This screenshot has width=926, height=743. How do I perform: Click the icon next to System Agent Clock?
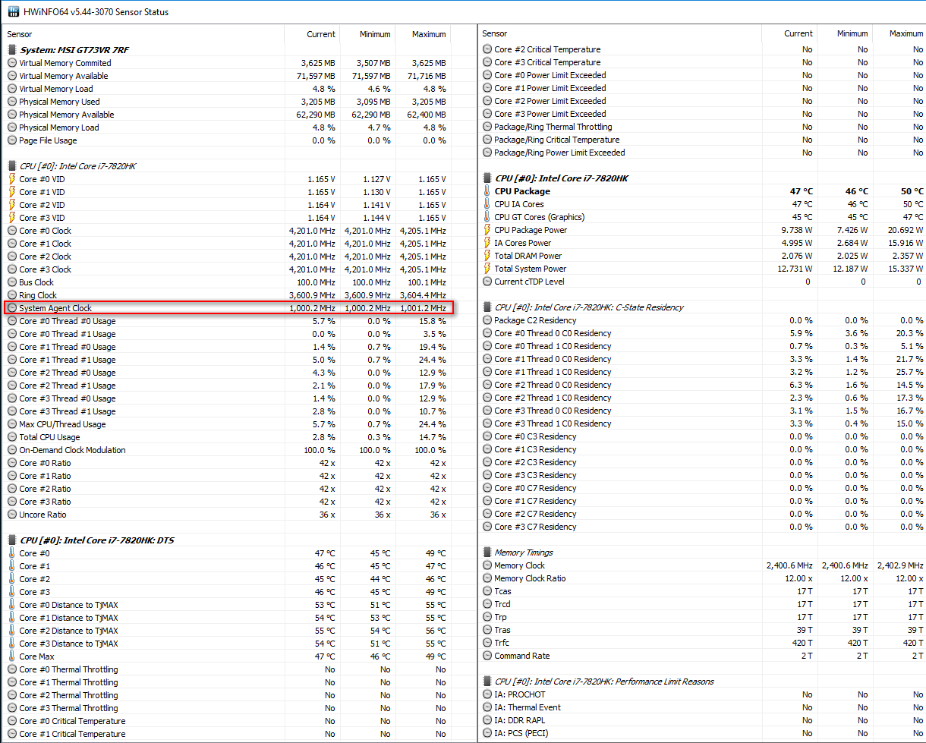pyautogui.click(x=12, y=308)
